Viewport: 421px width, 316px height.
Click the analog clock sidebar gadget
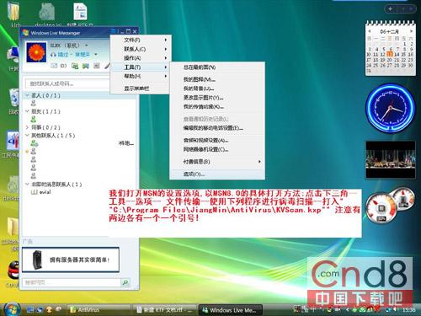point(391,108)
